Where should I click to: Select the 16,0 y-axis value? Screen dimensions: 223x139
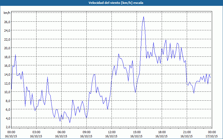(x=7, y=66)
